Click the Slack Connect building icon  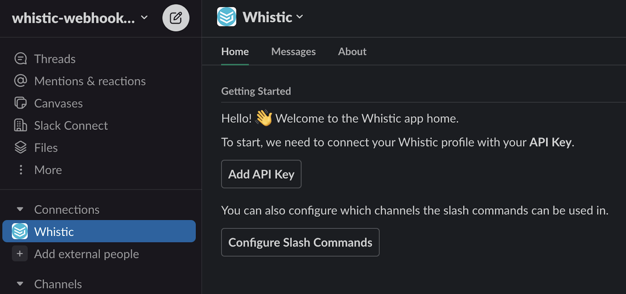[x=21, y=125]
